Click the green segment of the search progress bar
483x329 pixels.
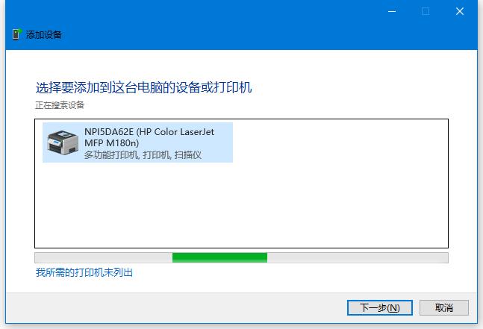coord(219,257)
